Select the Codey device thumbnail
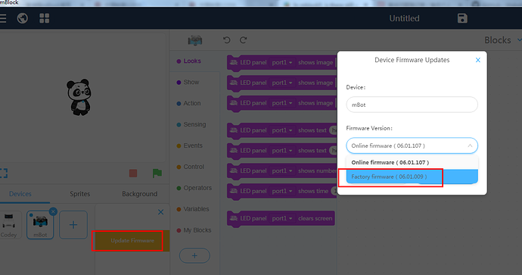Viewport: 522px width, 275px height. coord(9,225)
